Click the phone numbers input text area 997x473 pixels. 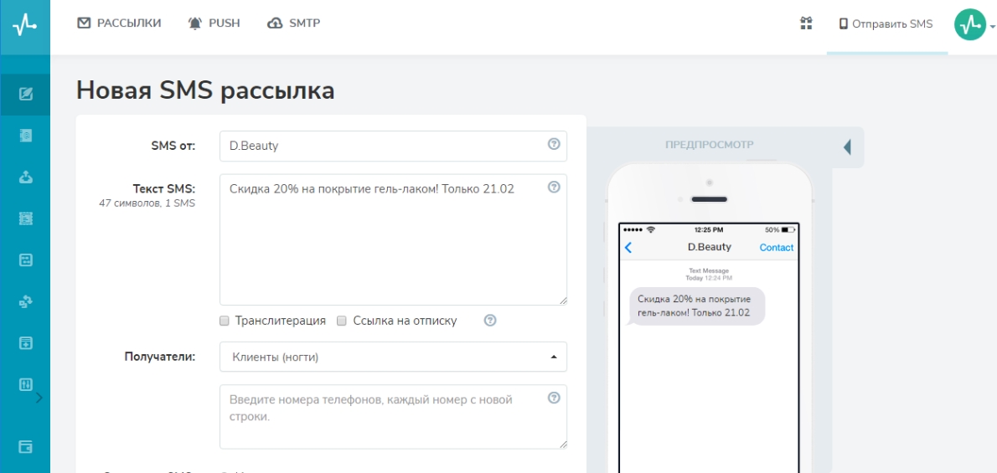pos(393,416)
